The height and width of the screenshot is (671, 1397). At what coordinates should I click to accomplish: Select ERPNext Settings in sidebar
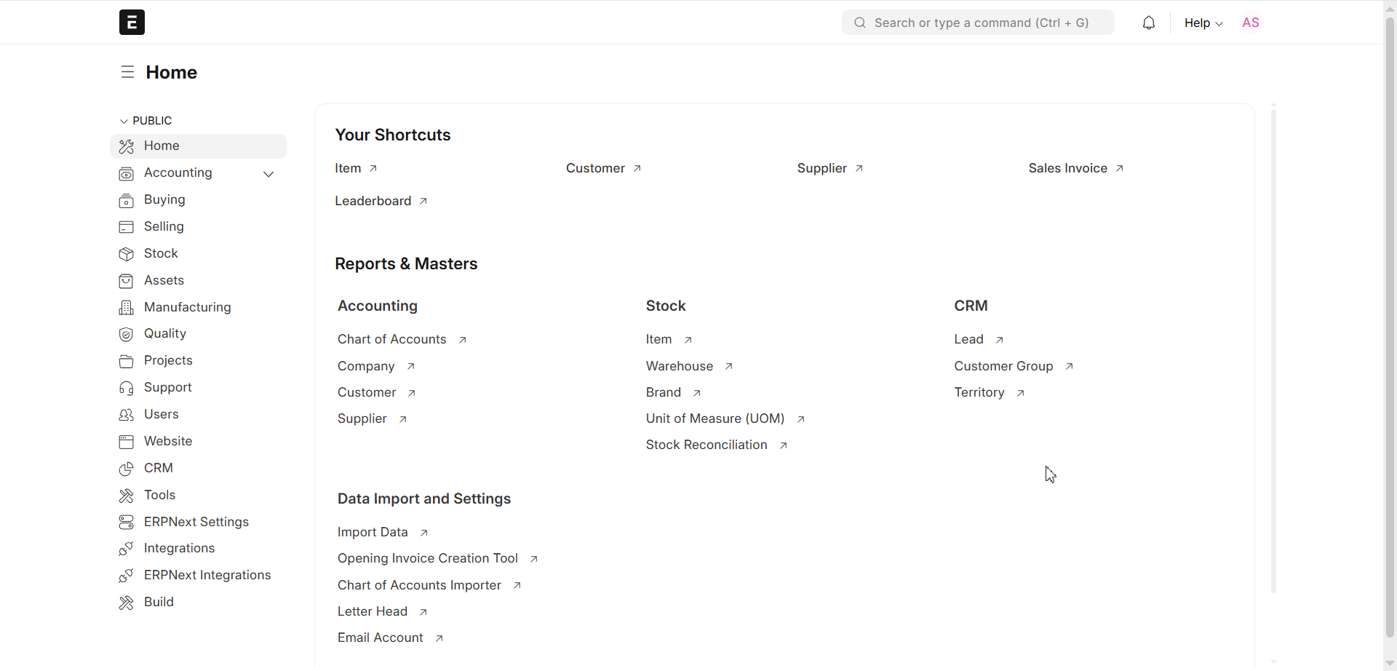(x=196, y=522)
